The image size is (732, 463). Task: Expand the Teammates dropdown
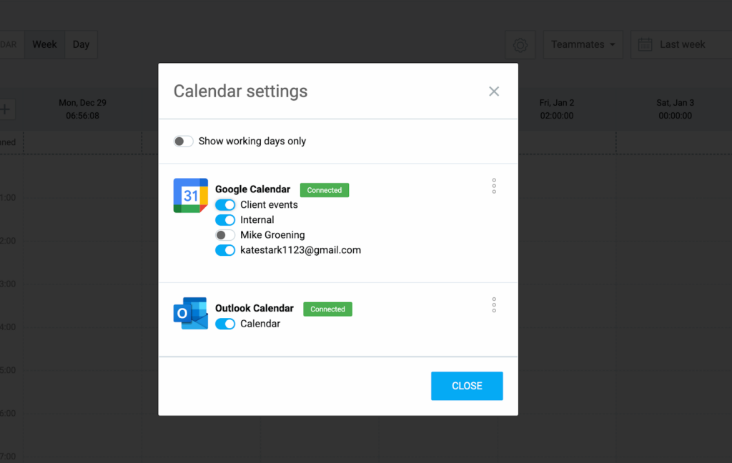[x=583, y=45]
